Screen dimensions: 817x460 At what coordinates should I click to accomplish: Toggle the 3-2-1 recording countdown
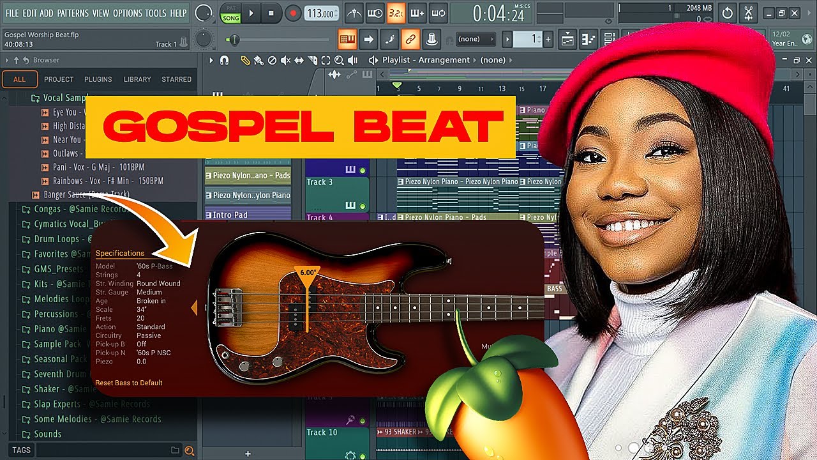click(396, 13)
